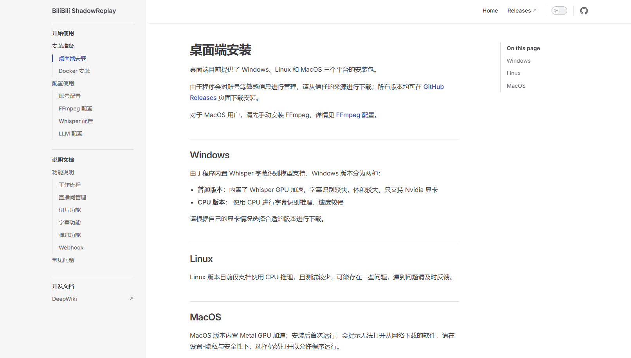The height and width of the screenshot is (358, 631).
Task: Navigate to Whisper 配置 page
Action: click(x=76, y=121)
